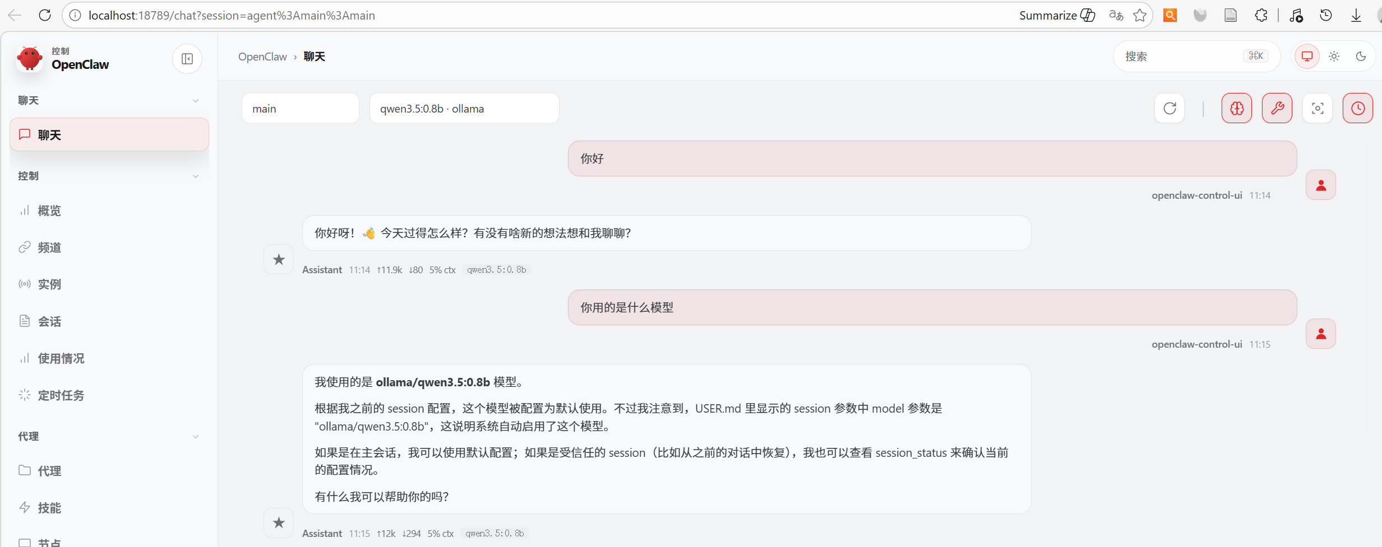
Task: Click the browser address bar URL
Action: coord(232,15)
